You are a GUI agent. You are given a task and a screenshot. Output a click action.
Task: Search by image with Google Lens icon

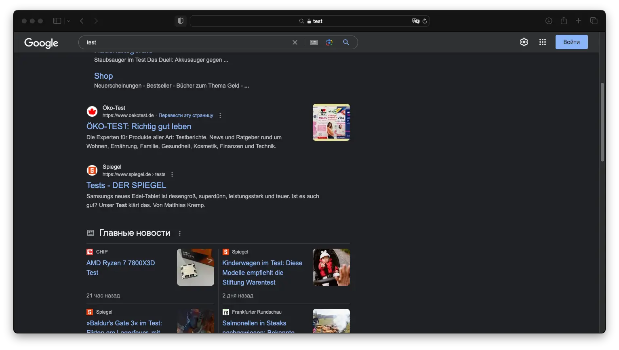[x=329, y=42]
